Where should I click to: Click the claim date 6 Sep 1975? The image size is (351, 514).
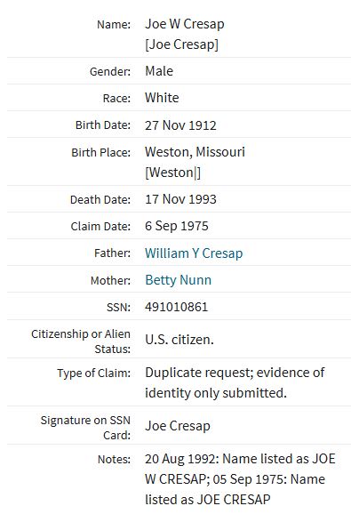click(177, 226)
